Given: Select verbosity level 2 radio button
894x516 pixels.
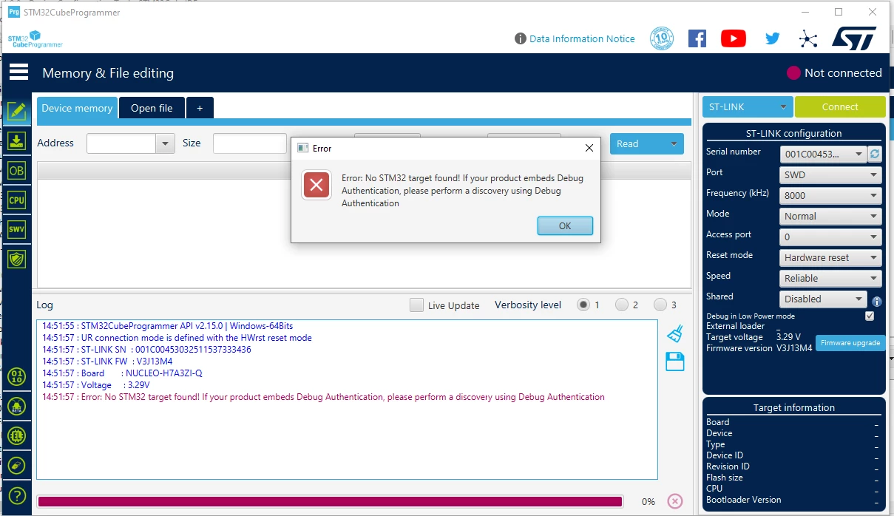Looking at the screenshot, I should (621, 305).
